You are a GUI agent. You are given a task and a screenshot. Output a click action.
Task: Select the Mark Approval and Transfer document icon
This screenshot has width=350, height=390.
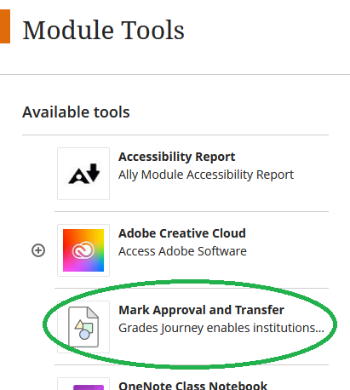pyautogui.click(x=83, y=327)
